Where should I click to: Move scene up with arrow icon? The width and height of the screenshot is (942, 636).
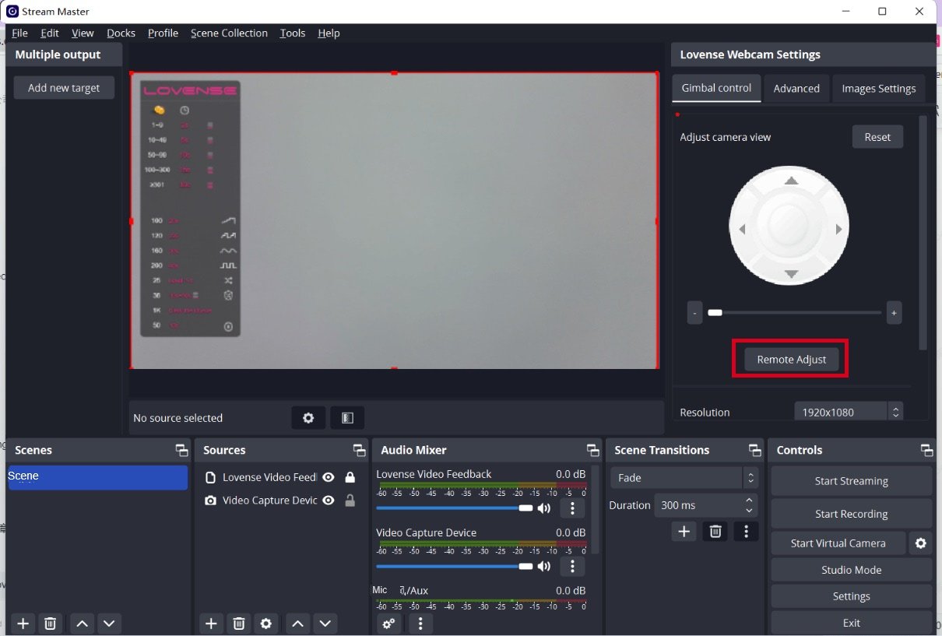(x=82, y=623)
